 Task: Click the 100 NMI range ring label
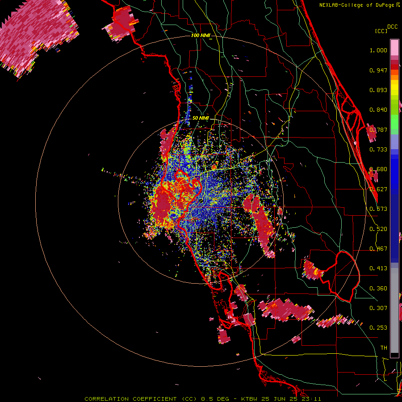pyautogui.click(x=201, y=35)
